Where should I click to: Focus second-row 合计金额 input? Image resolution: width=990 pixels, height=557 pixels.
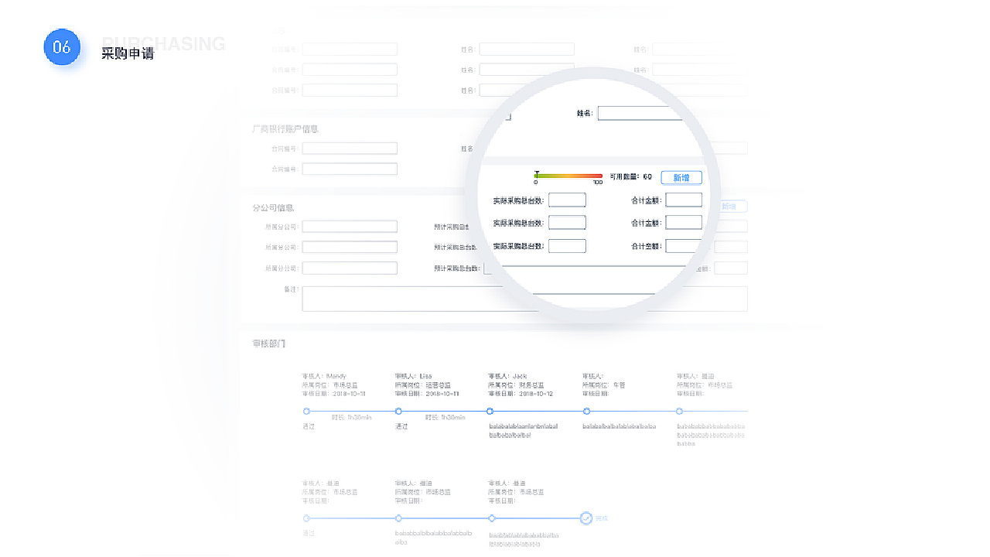click(x=684, y=223)
